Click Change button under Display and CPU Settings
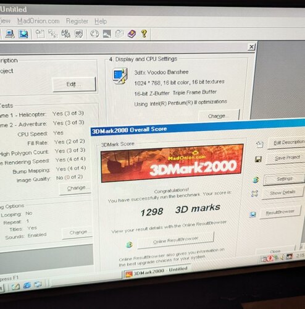 [219, 116]
